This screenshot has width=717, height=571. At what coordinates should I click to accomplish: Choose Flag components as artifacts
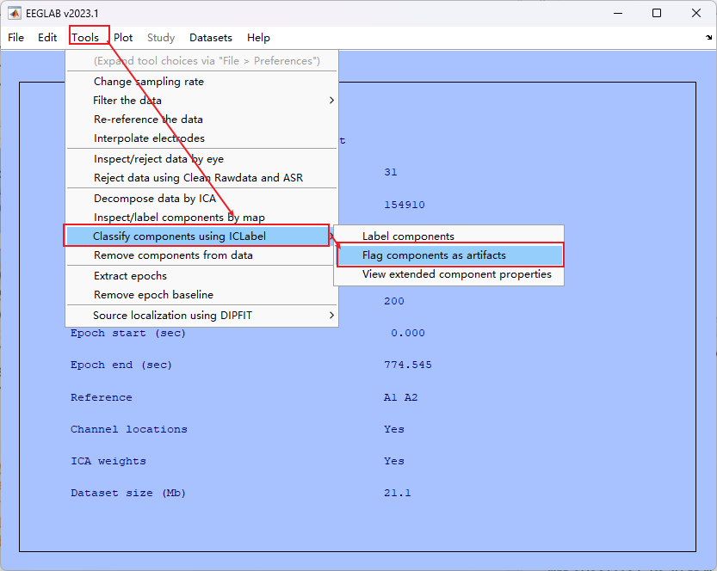point(449,255)
